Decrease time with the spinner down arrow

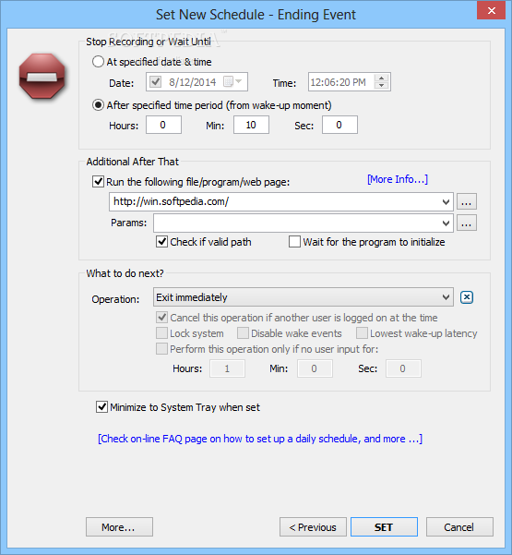[382, 86]
